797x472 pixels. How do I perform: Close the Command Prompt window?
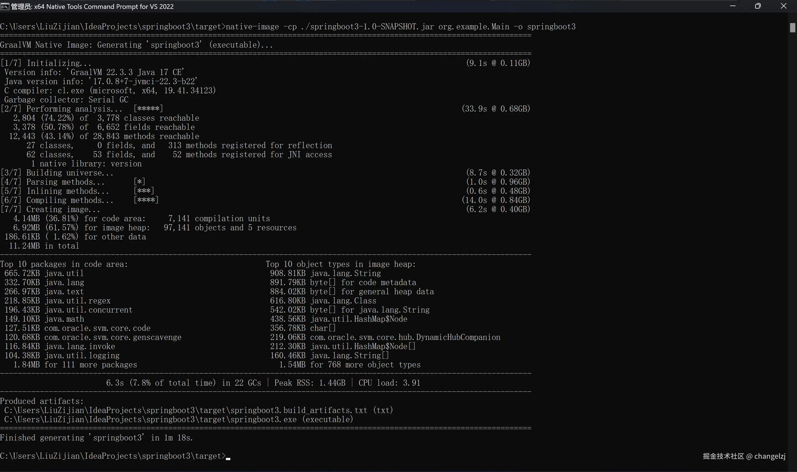tap(784, 6)
